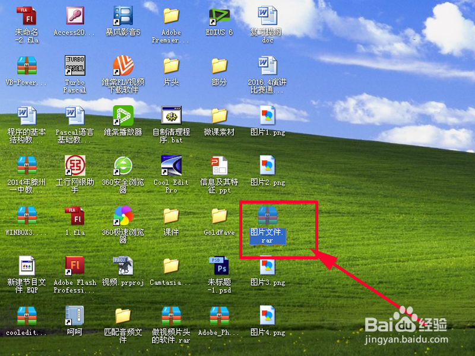
Task: Select the 微课素材 folder
Action: 219,116
